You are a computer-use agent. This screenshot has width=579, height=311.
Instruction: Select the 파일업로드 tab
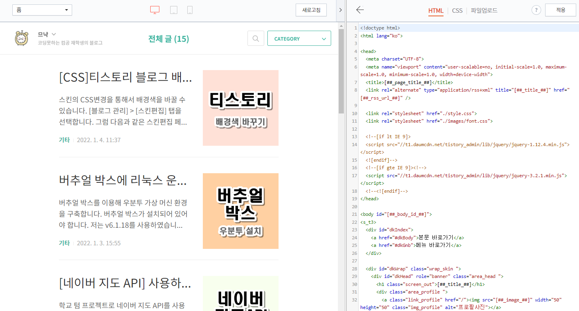[x=484, y=11]
